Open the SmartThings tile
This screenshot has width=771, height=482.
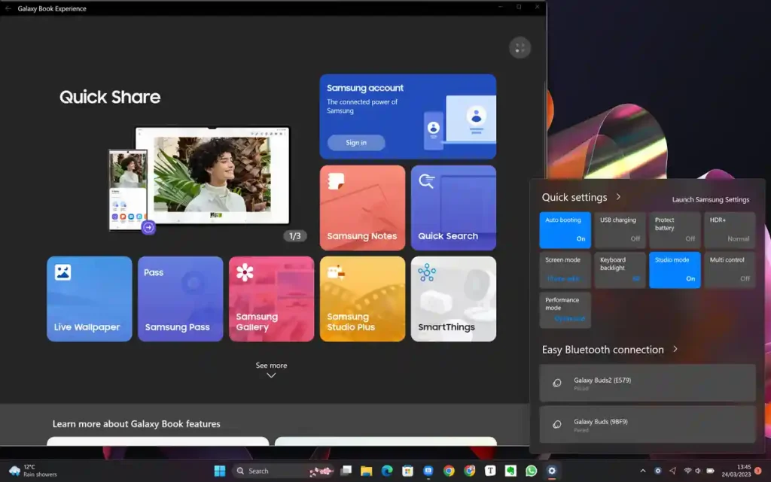[453, 299]
